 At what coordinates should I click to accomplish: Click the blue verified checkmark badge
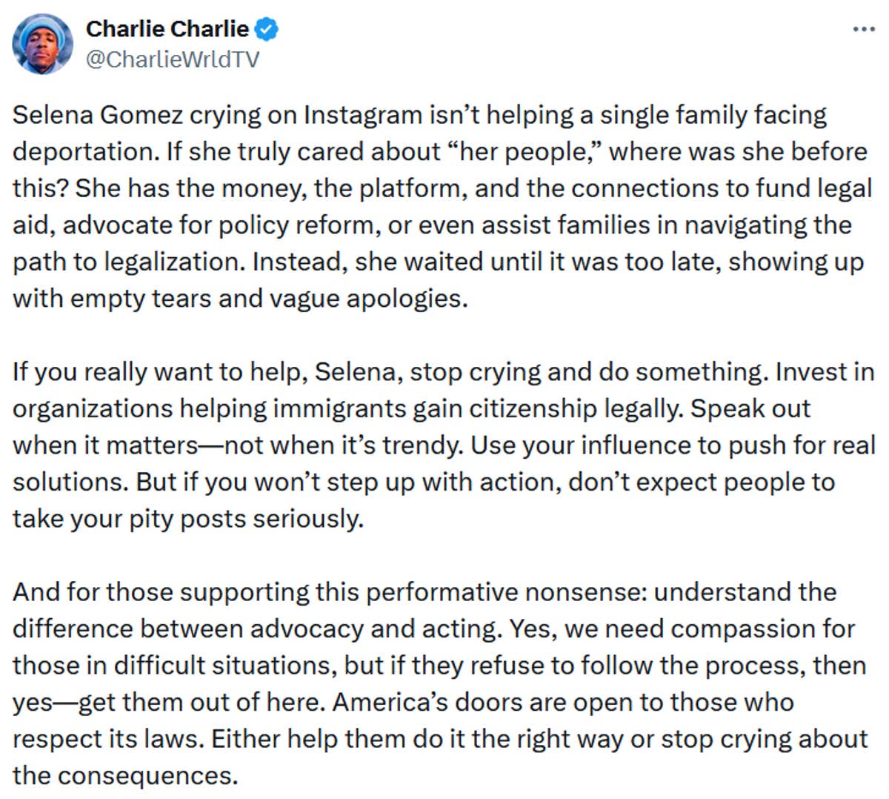[267, 30]
